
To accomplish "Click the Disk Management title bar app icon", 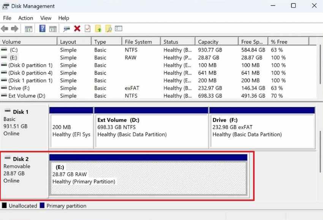I will [x=5, y=6].
